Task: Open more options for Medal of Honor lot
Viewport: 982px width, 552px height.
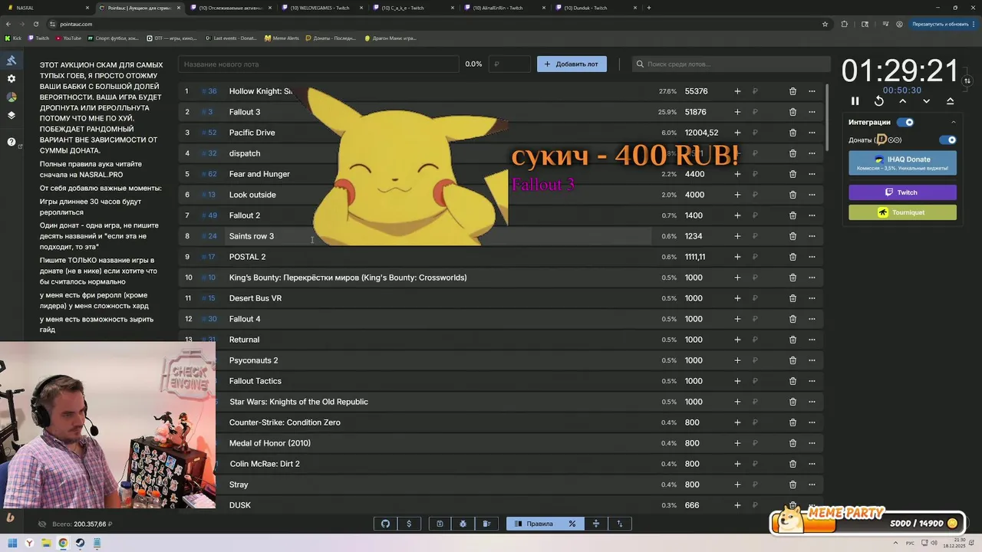Action: [812, 443]
